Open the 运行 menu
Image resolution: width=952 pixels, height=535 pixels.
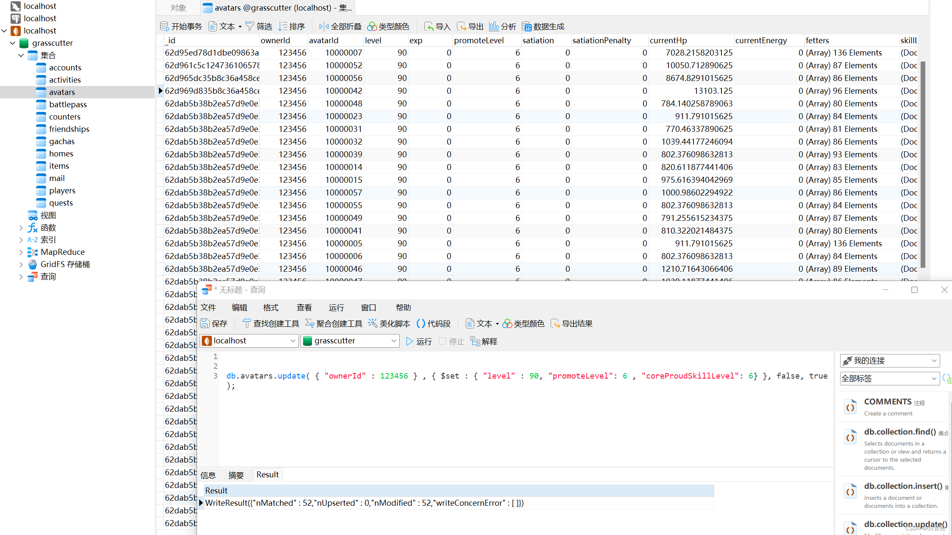[336, 307]
